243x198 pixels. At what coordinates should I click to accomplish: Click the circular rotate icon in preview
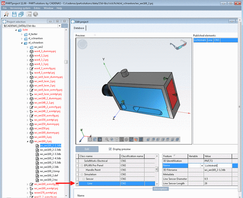point(82,44)
